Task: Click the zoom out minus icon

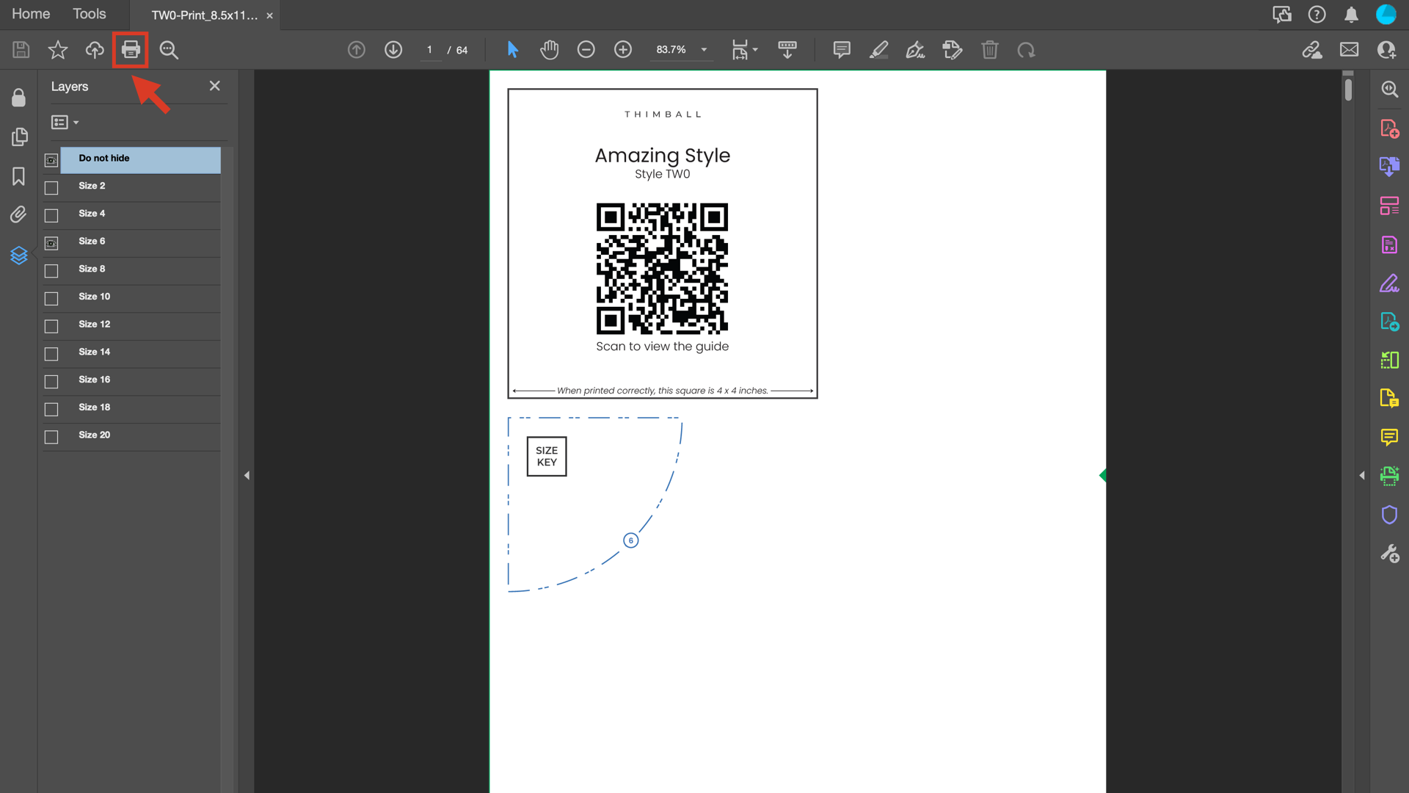Action: (x=586, y=50)
